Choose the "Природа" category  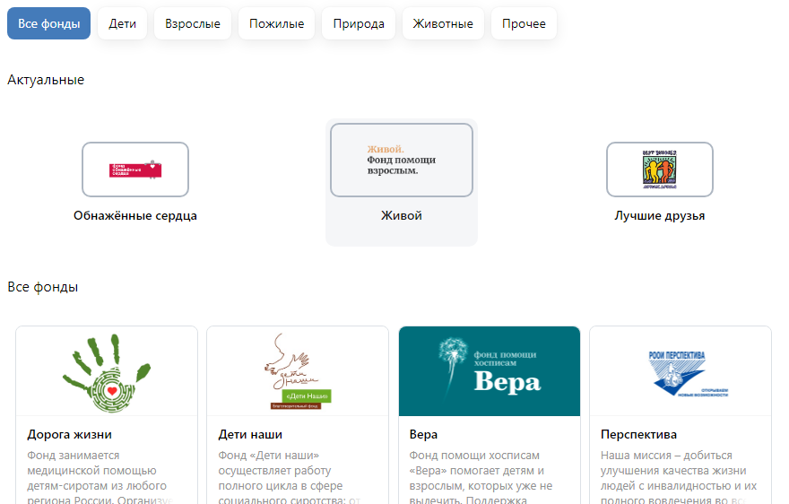358,24
